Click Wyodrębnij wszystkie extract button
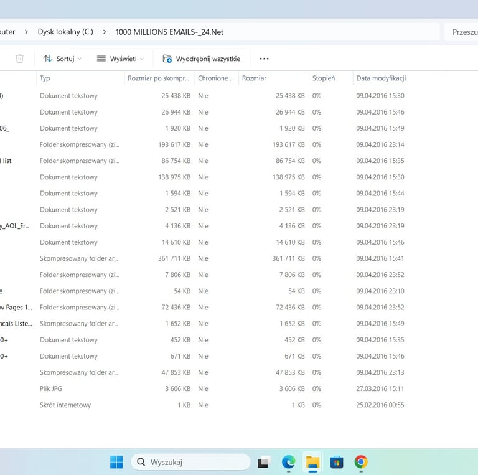478x475 pixels. (x=202, y=59)
